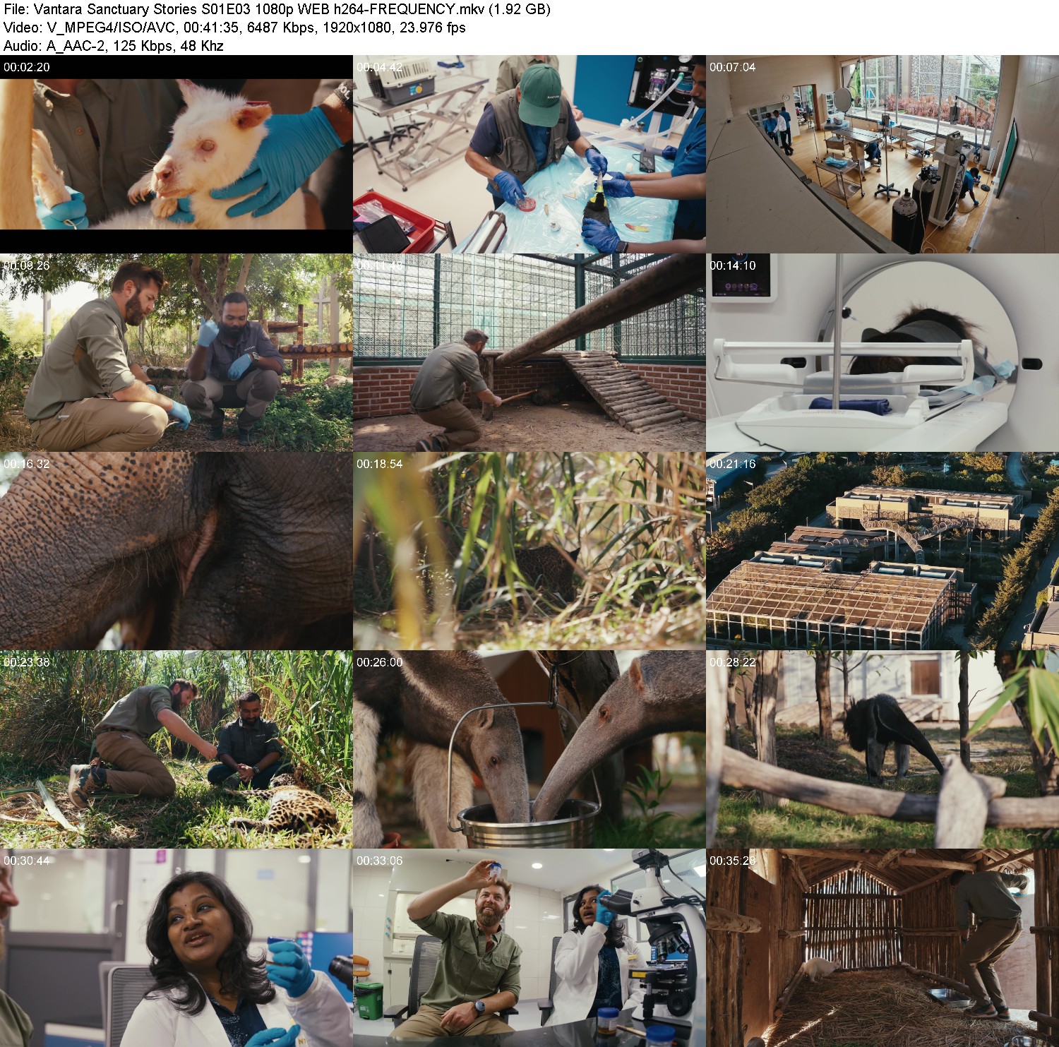This screenshot has height=1047, width=1059.
Task: Select the anteaters-at-the-bucket frame stamped 00:26:00
Action: pos(529,749)
